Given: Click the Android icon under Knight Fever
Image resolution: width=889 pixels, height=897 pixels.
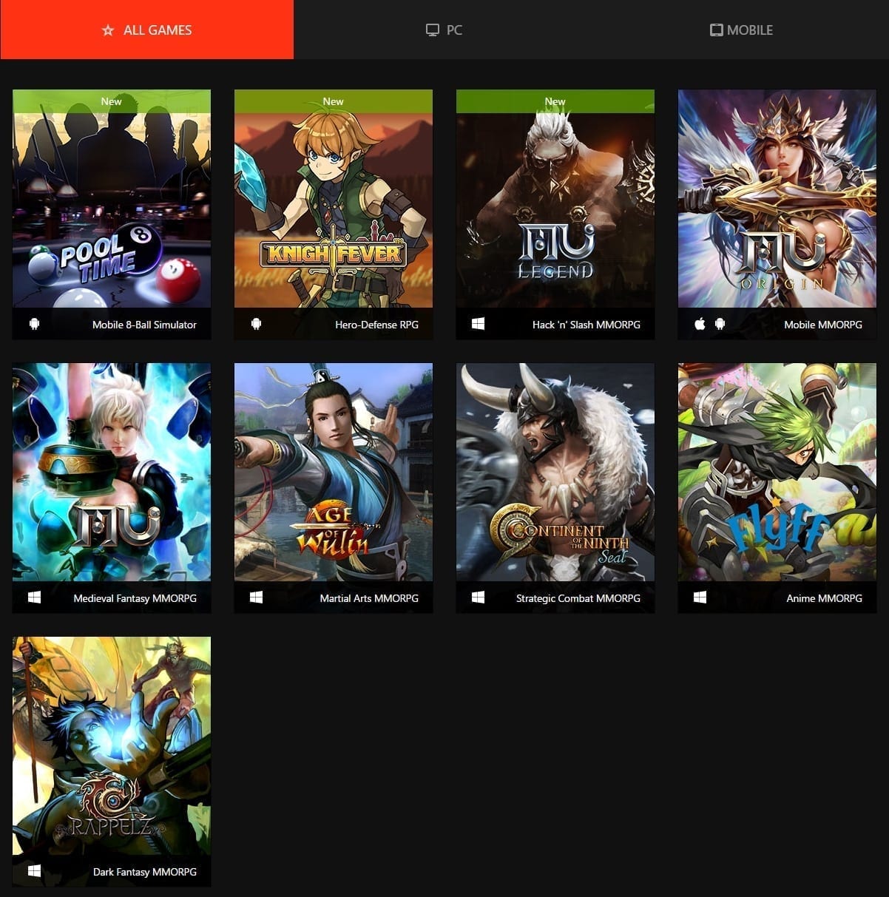Looking at the screenshot, I should point(256,323).
